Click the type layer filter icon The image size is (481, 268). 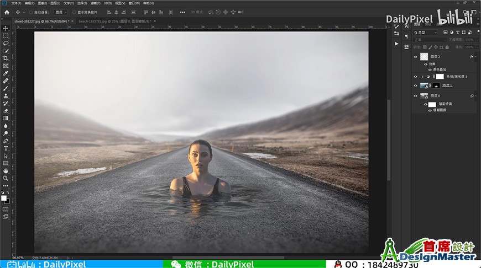click(458, 32)
